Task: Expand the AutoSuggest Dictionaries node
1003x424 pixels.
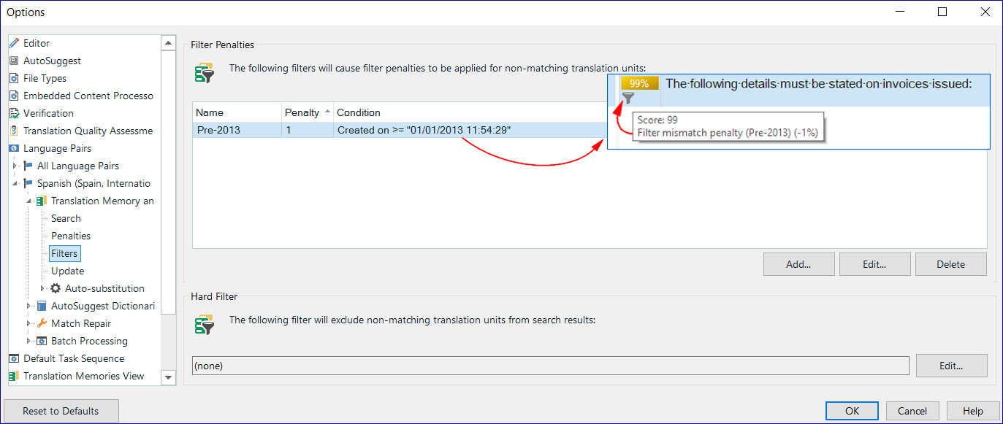Action: coord(28,307)
